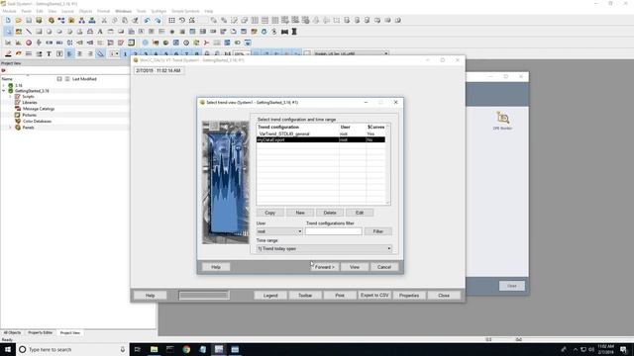The image size is (634, 356).
Task: Click the line color pencil icon
Action: (8, 53)
